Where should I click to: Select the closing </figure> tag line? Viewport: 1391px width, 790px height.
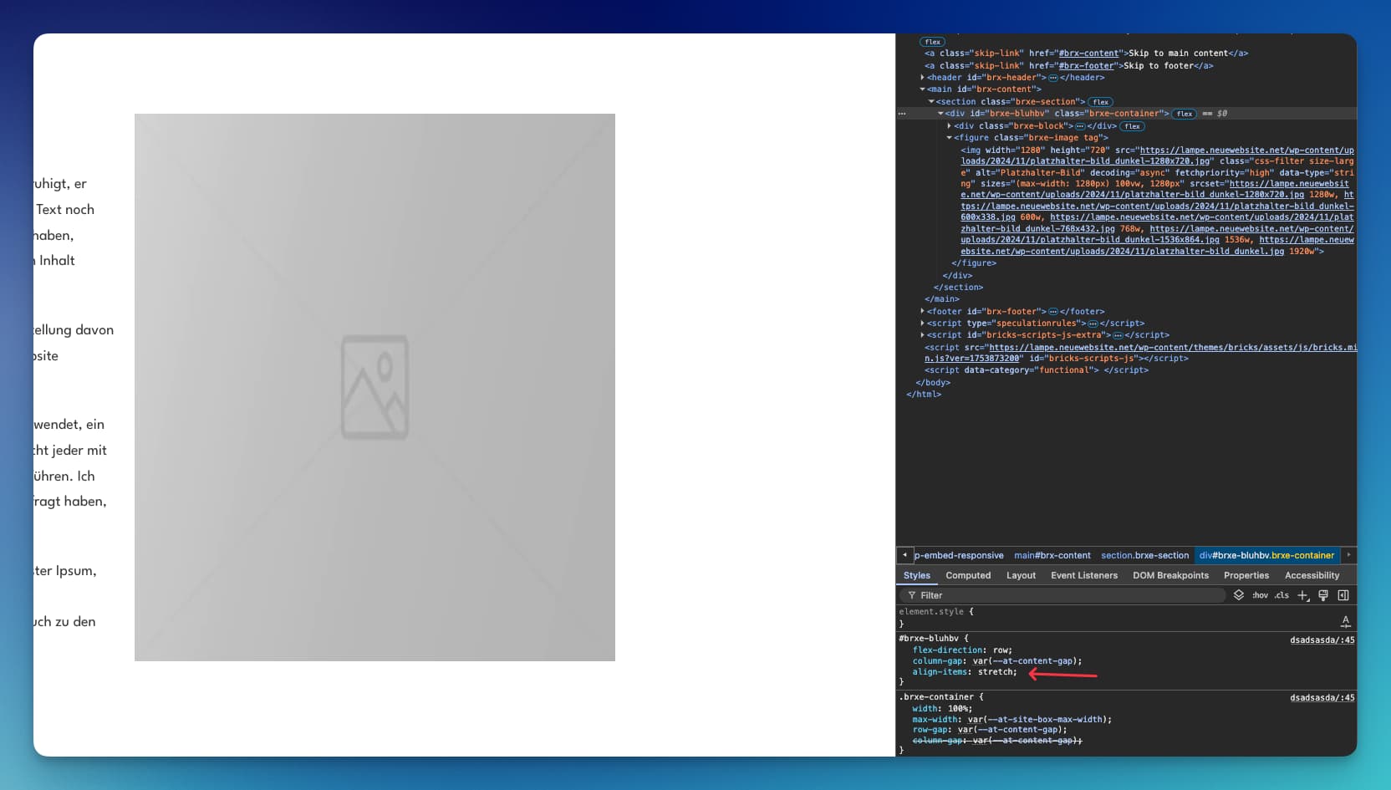(974, 263)
